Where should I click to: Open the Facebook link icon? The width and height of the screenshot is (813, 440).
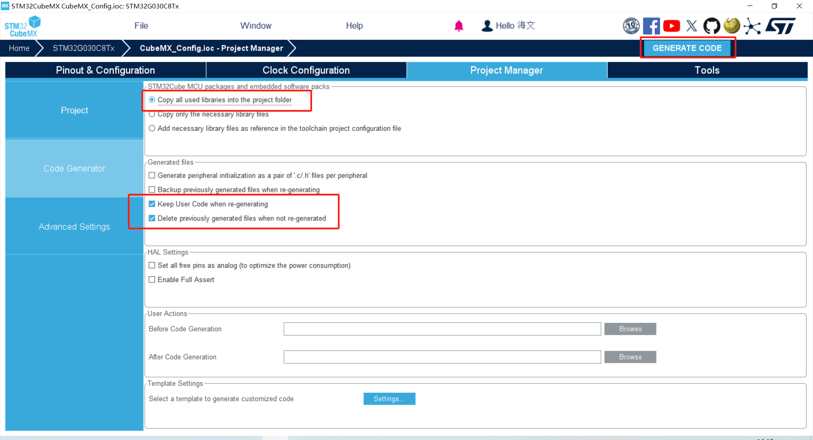tap(651, 26)
